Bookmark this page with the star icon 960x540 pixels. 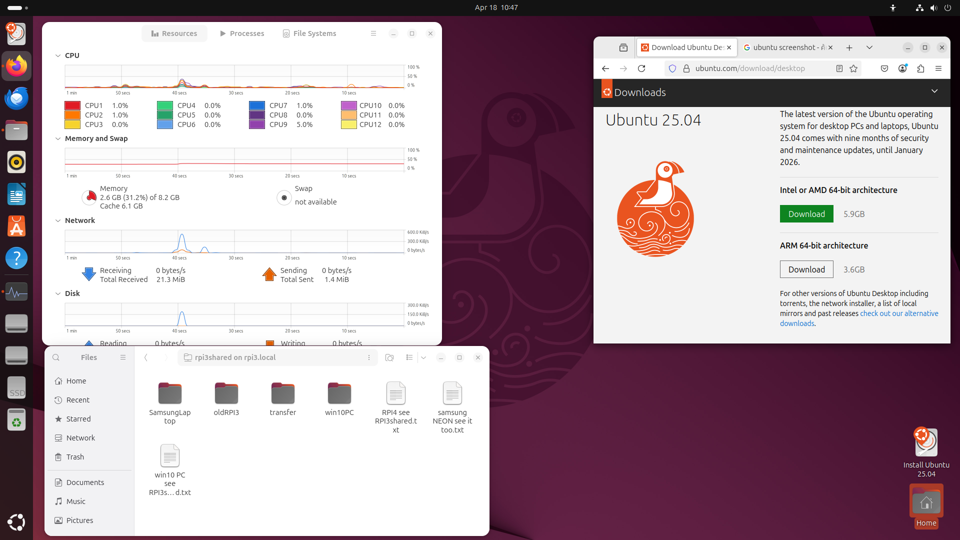click(x=853, y=68)
